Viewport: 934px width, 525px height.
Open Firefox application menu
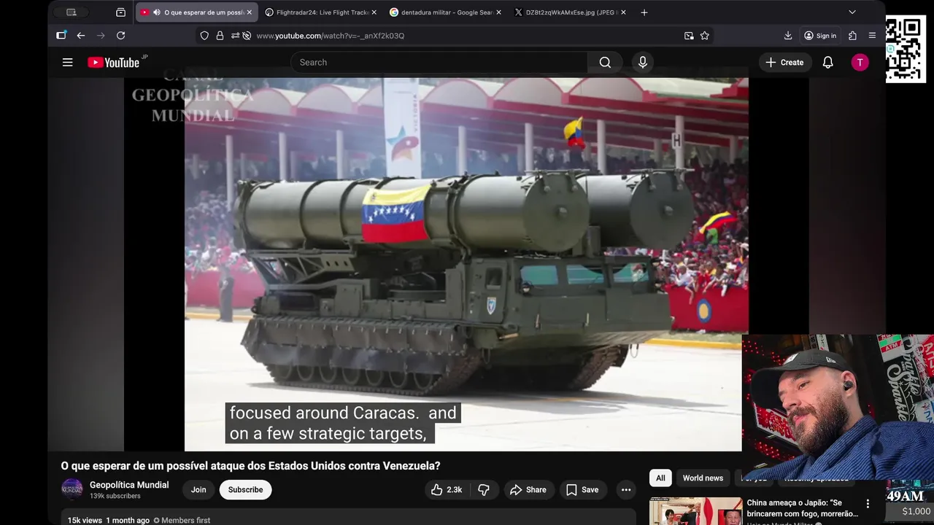click(x=872, y=36)
